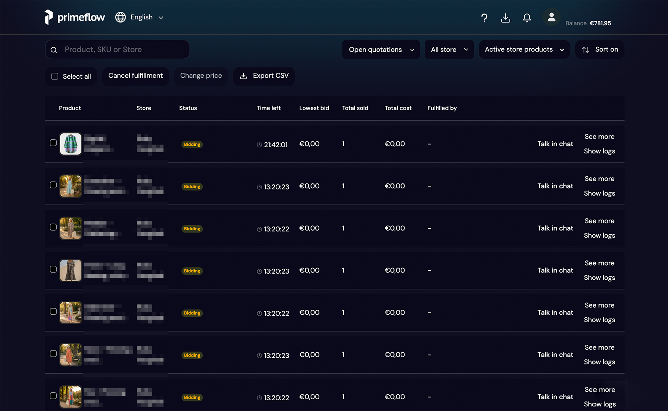Click Show logs in sixth row
This screenshot has height=411, width=668.
(599, 362)
